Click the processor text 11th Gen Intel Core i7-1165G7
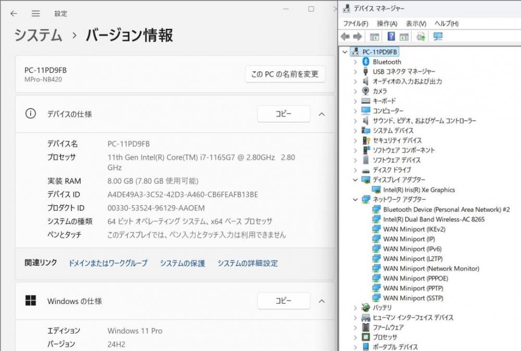The height and width of the screenshot is (351, 521). pos(201,162)
